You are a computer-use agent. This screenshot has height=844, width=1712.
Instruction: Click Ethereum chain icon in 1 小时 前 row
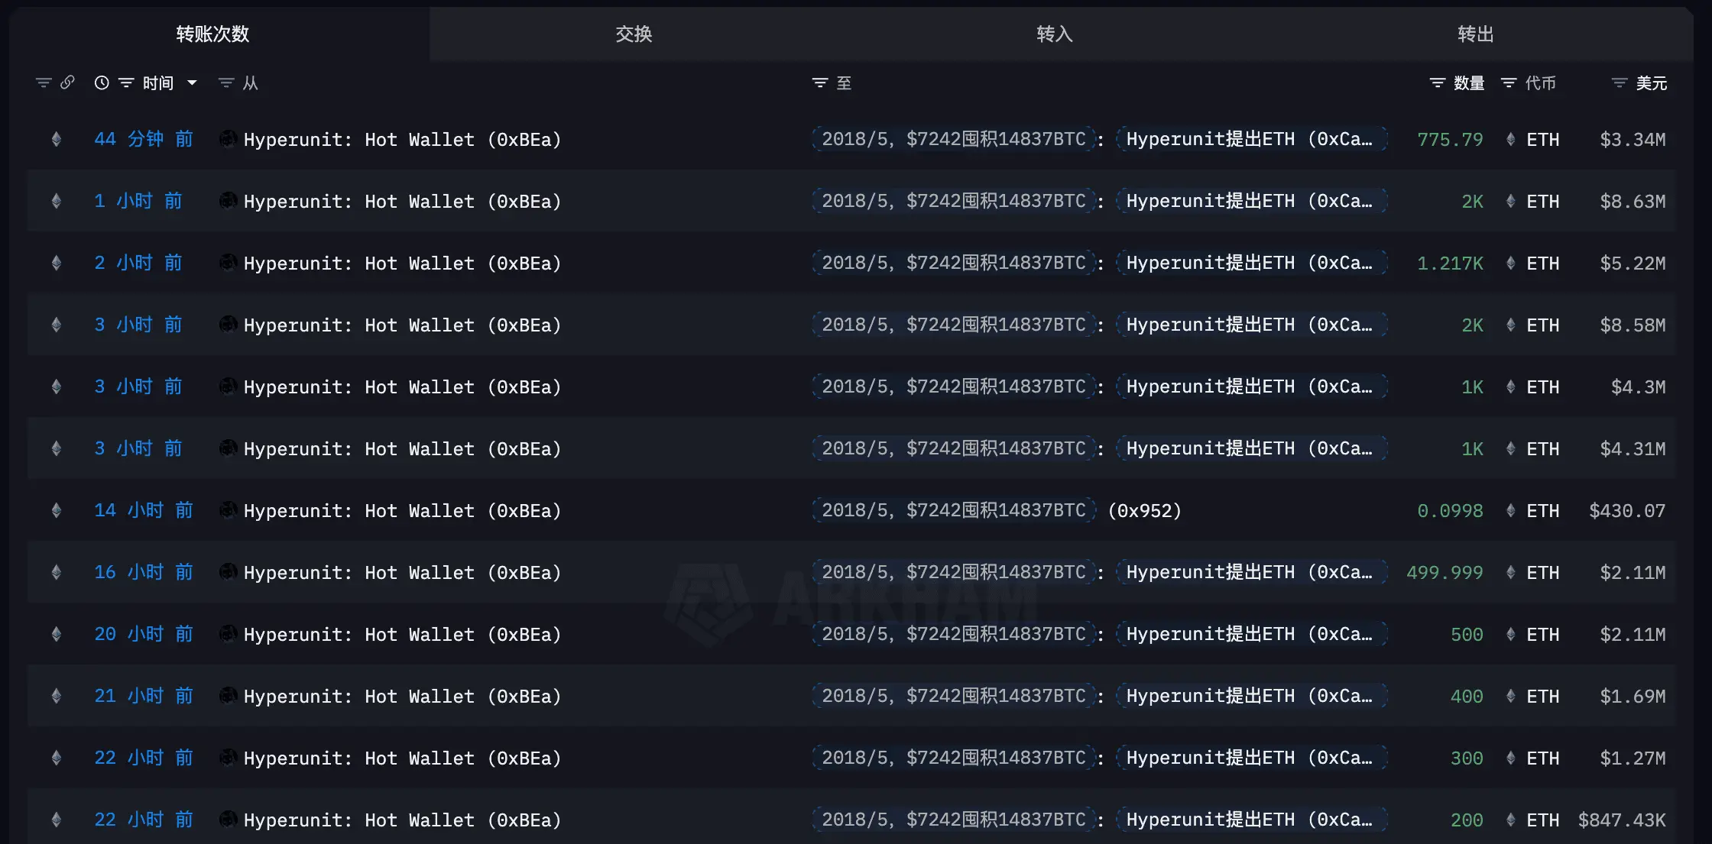coord(56,201)
